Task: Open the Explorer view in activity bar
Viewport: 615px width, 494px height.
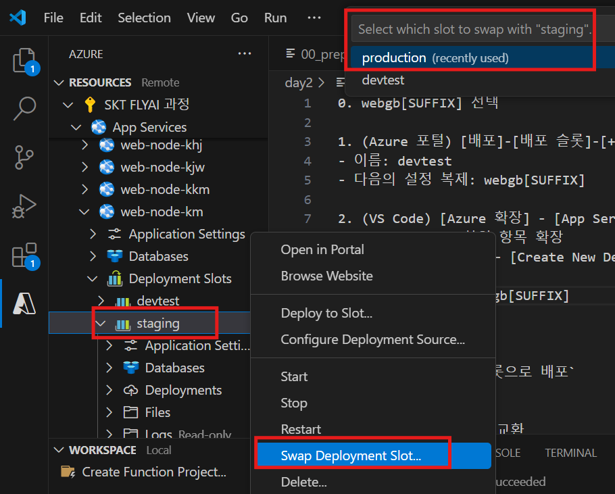Action: [x=24, y=61]
